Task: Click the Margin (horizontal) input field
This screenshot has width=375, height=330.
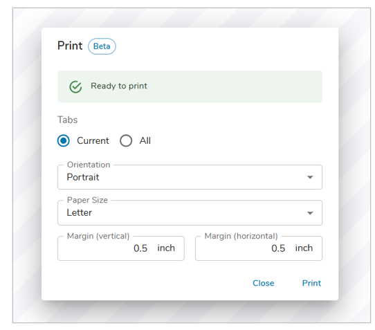Action: [x=259, y=248]
